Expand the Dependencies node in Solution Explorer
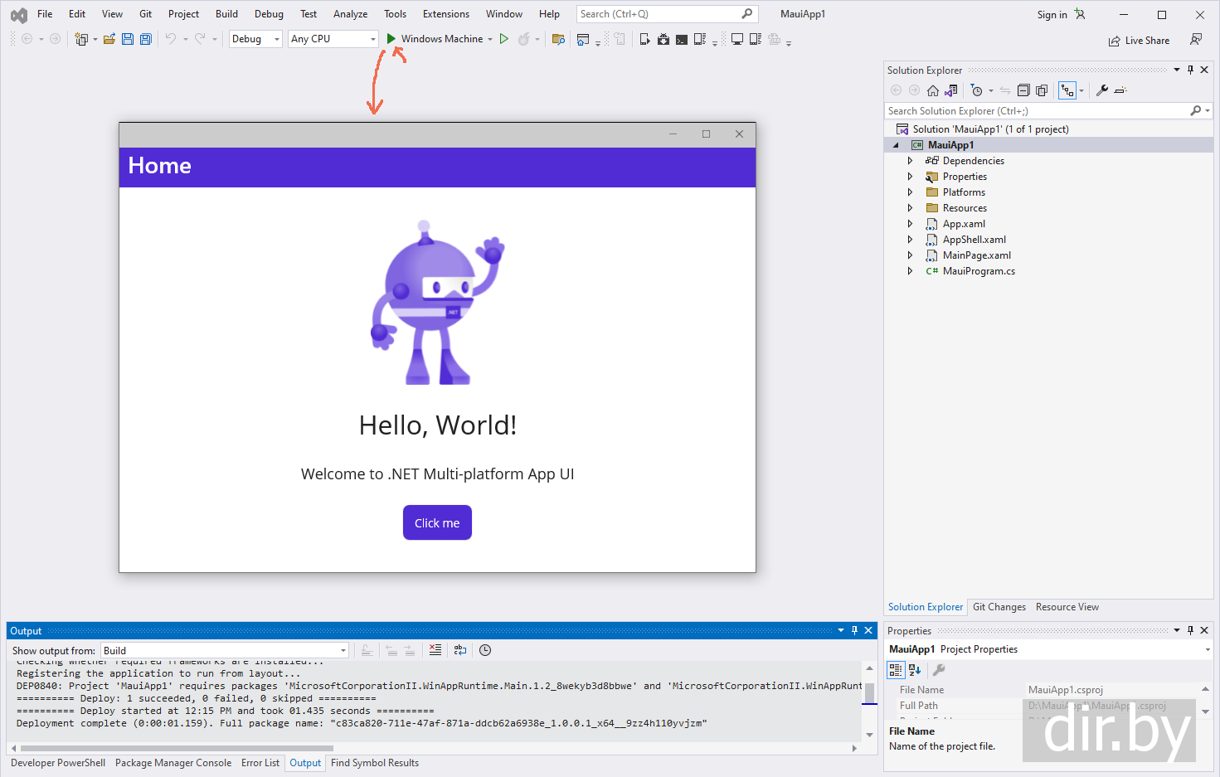This screenshot has height=777, width=1220. [x=910, y=161]
